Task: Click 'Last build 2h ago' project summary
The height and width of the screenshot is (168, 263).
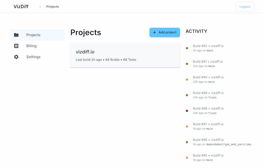Action: pyautogui.click(x=106, y=60)
